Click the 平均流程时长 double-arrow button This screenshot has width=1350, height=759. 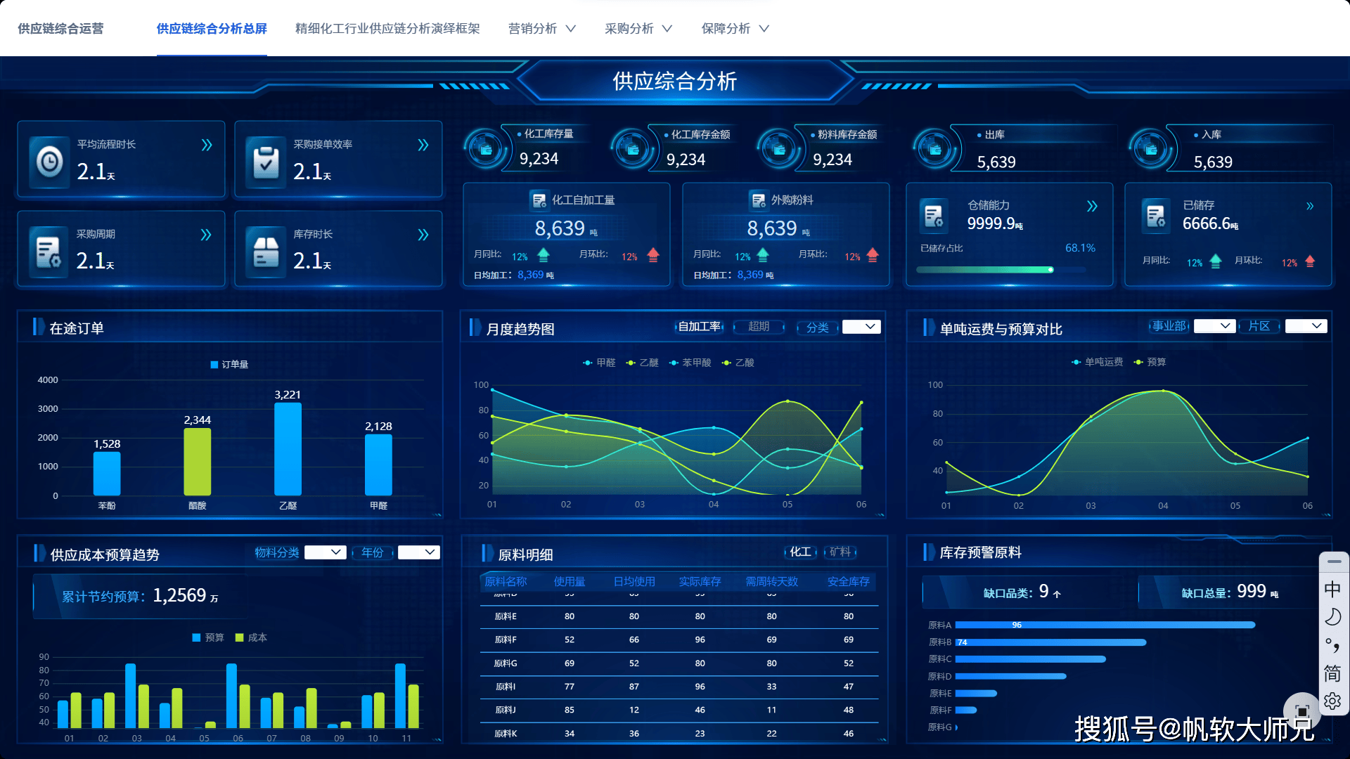(x=207, y=145)
